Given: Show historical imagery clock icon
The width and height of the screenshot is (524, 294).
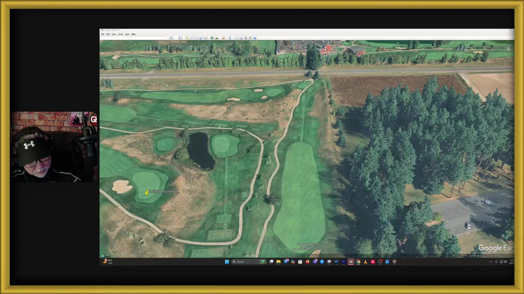Looking at the screenshot, I should click(212, 38).
